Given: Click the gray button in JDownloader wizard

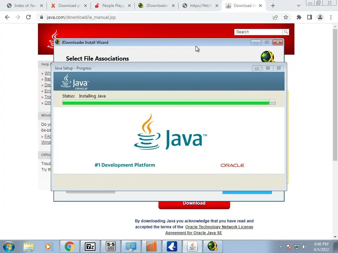Looking at the screenshot, I should [x=90, y=192].
